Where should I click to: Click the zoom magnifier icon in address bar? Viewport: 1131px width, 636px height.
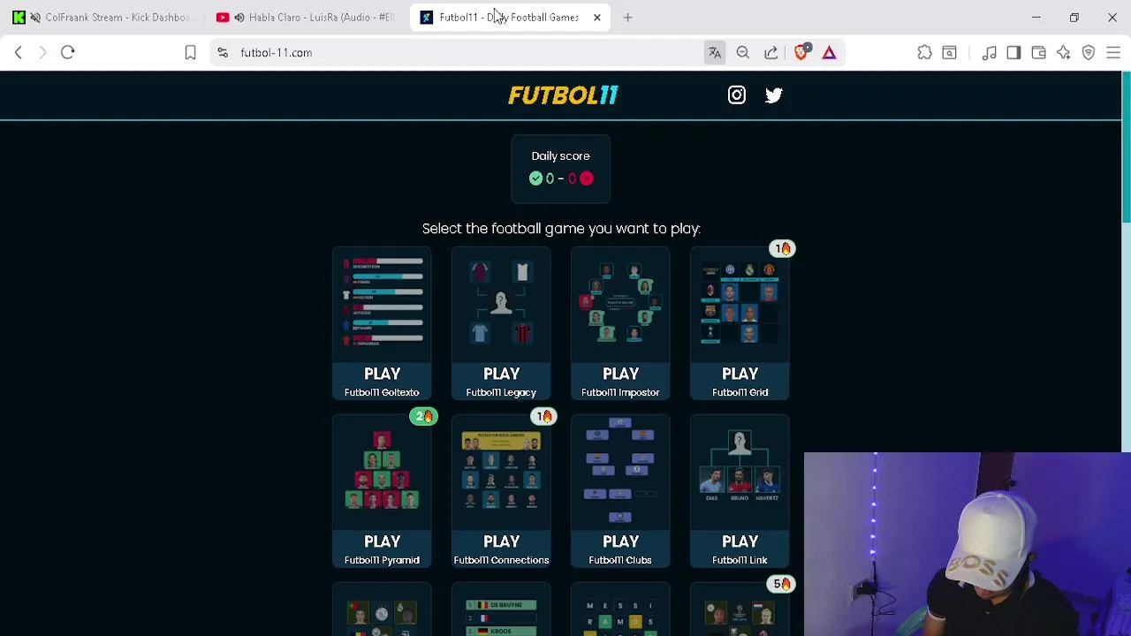point(743,53)
